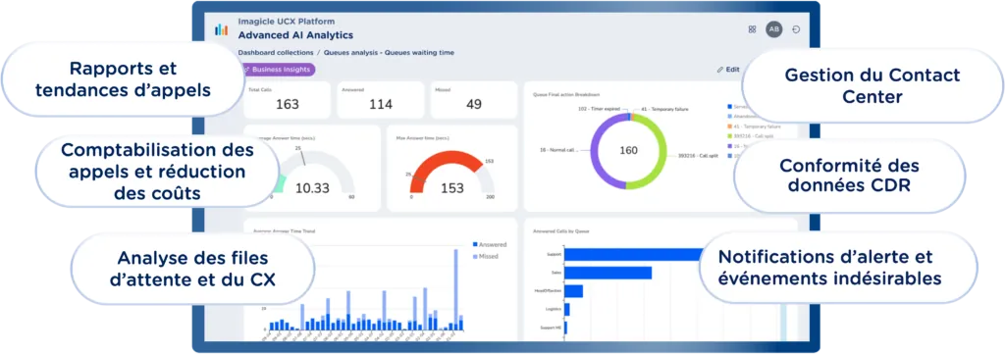Image resolution: width=1005 pixels, height=354 pixels.
Task: Click Queues analysis - Queues waiting time breadcrumb
Action: [x=389, y=53]
